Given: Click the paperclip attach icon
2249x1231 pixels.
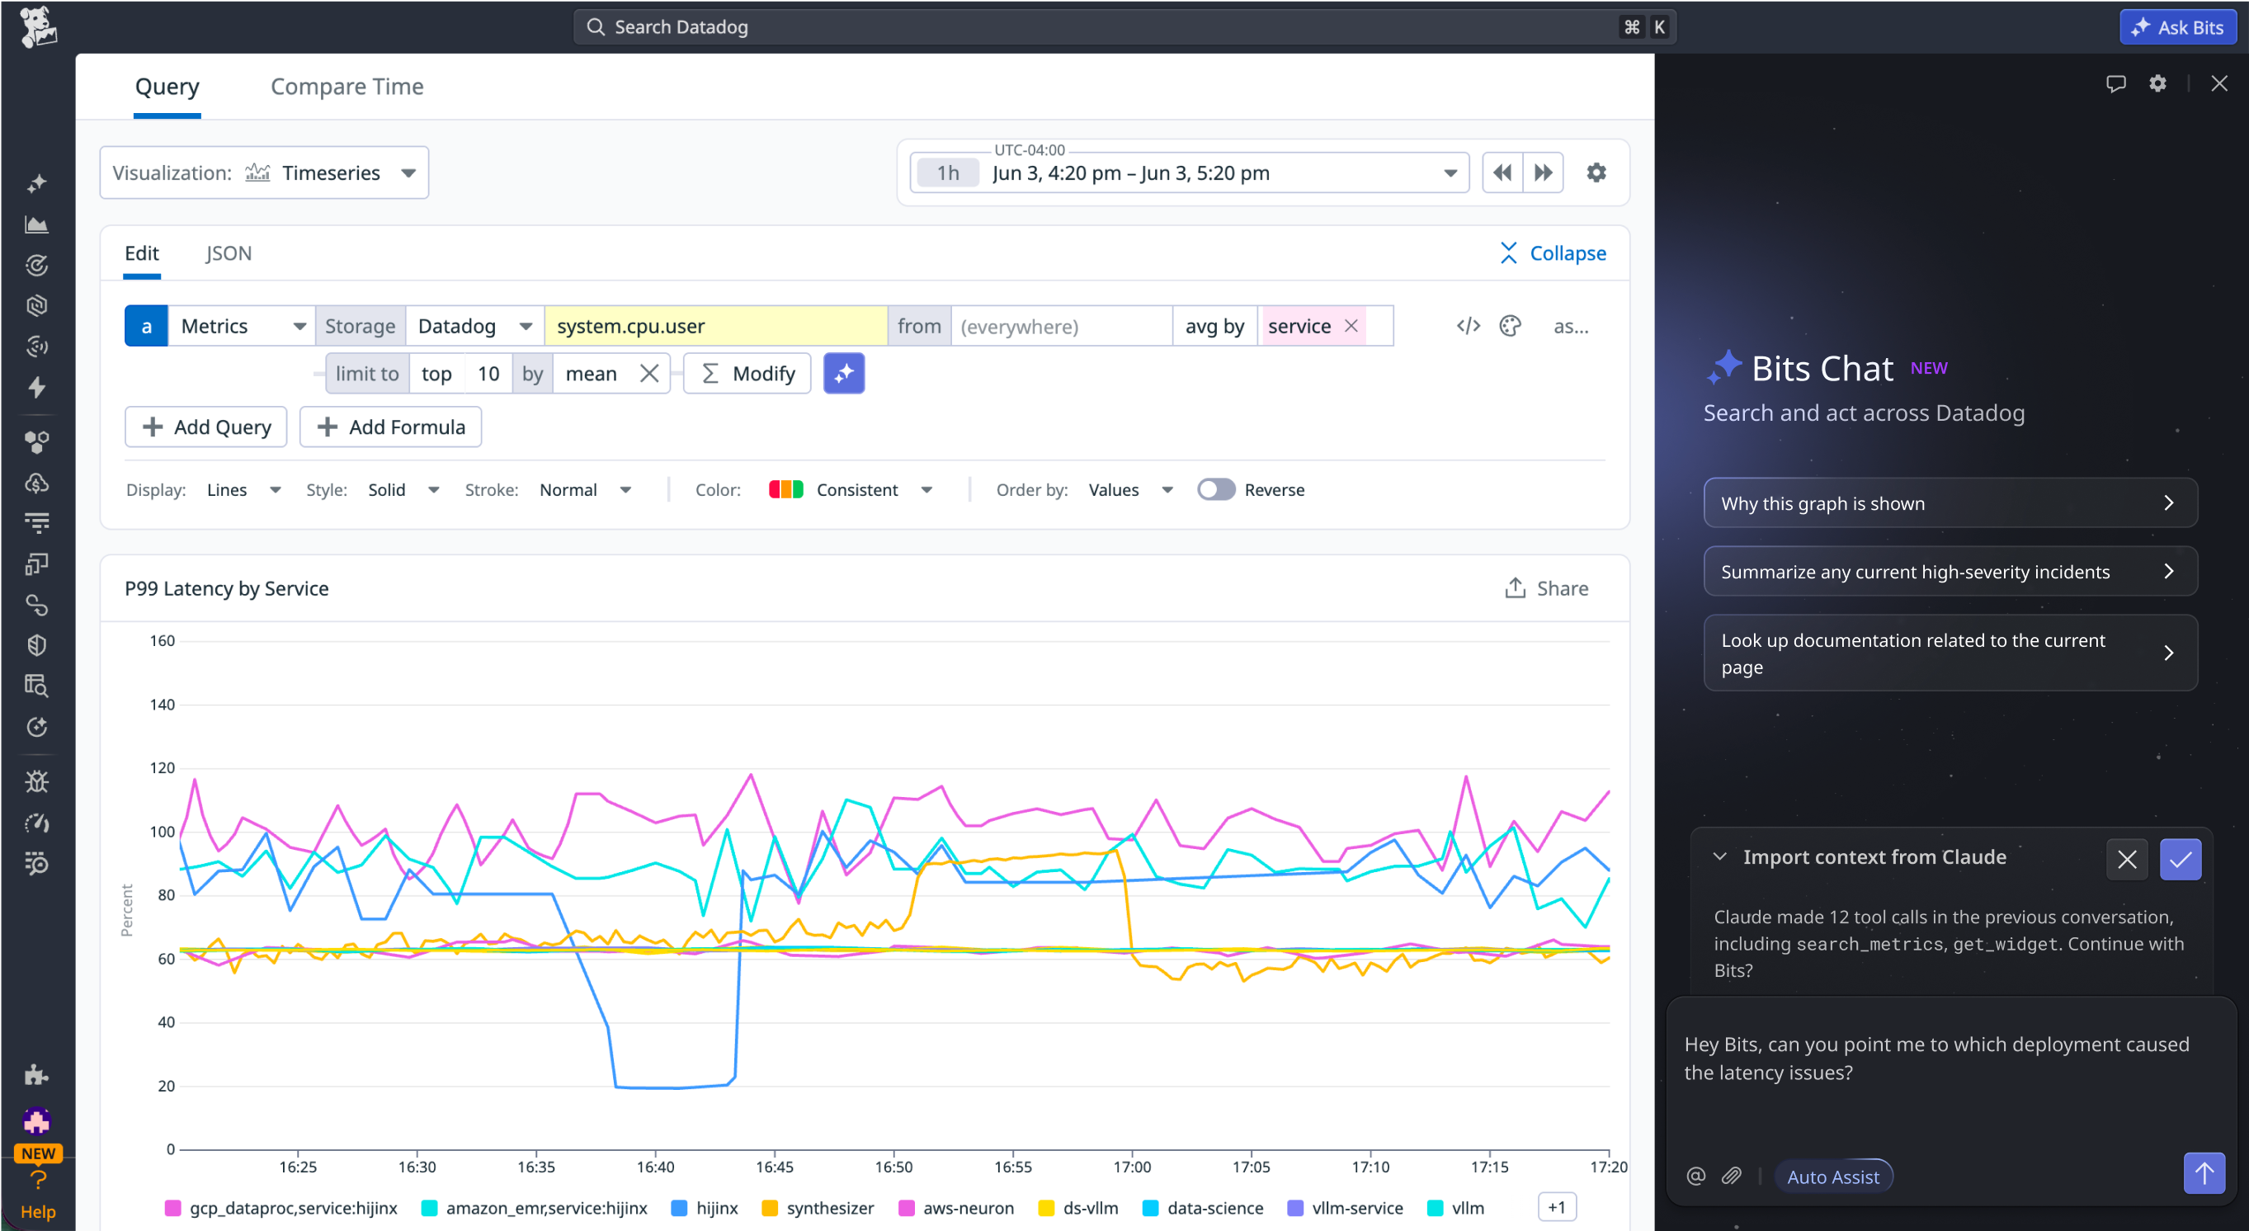Looking at the screenshot, I should pos(1731,1176).
